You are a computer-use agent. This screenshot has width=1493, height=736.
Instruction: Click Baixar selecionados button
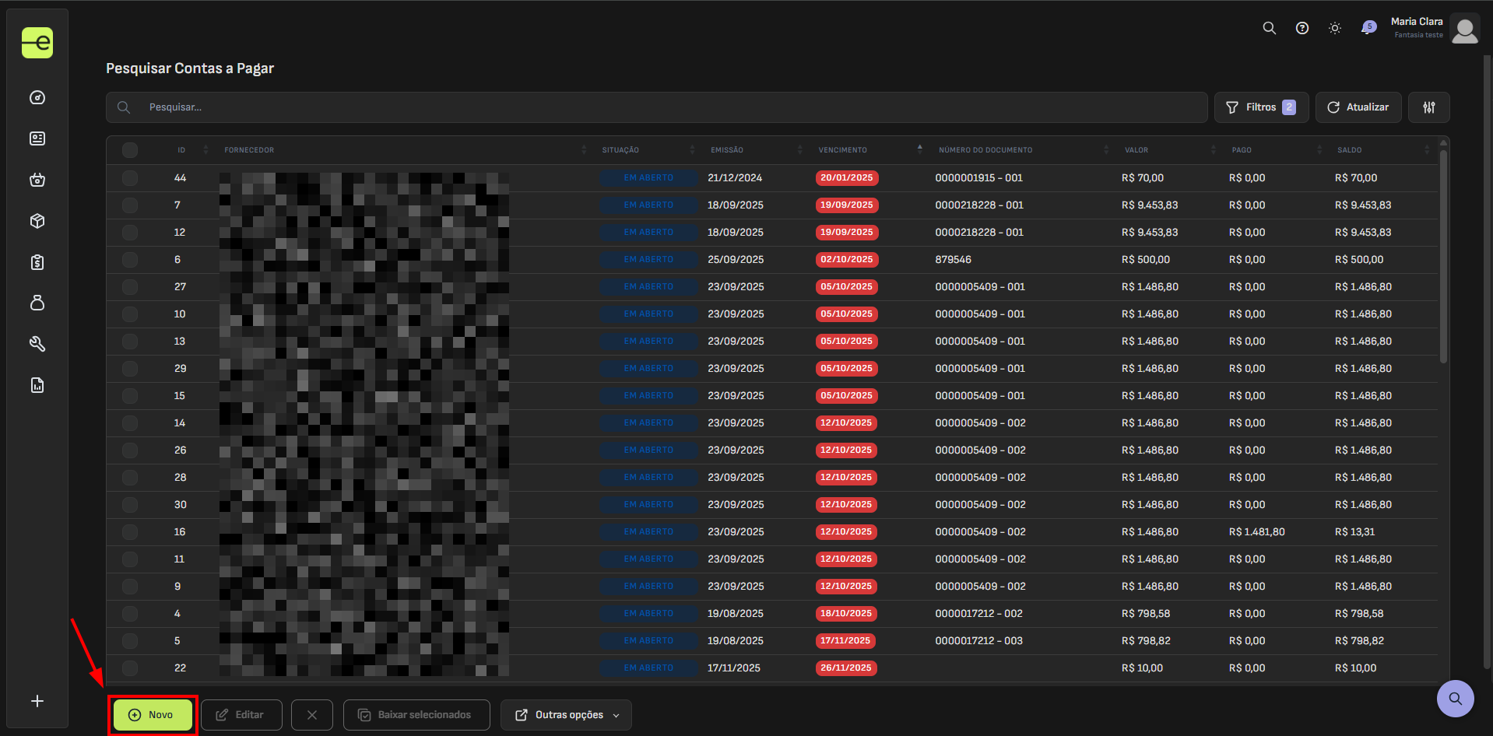tap(416, 715)
